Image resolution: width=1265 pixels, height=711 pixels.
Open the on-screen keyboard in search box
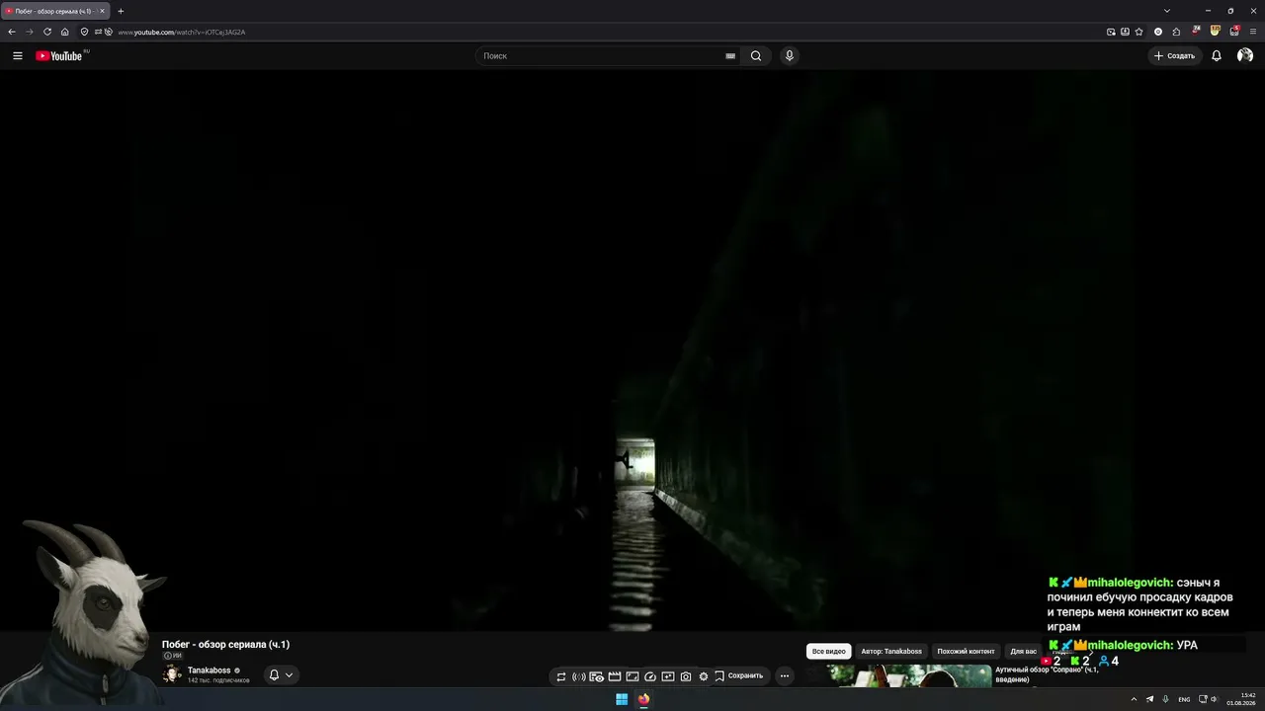pyautogui.click(x=730, y=56)
